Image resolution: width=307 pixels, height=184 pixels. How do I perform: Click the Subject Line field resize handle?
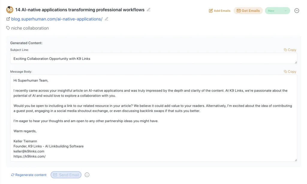click(x=296, y=62)
